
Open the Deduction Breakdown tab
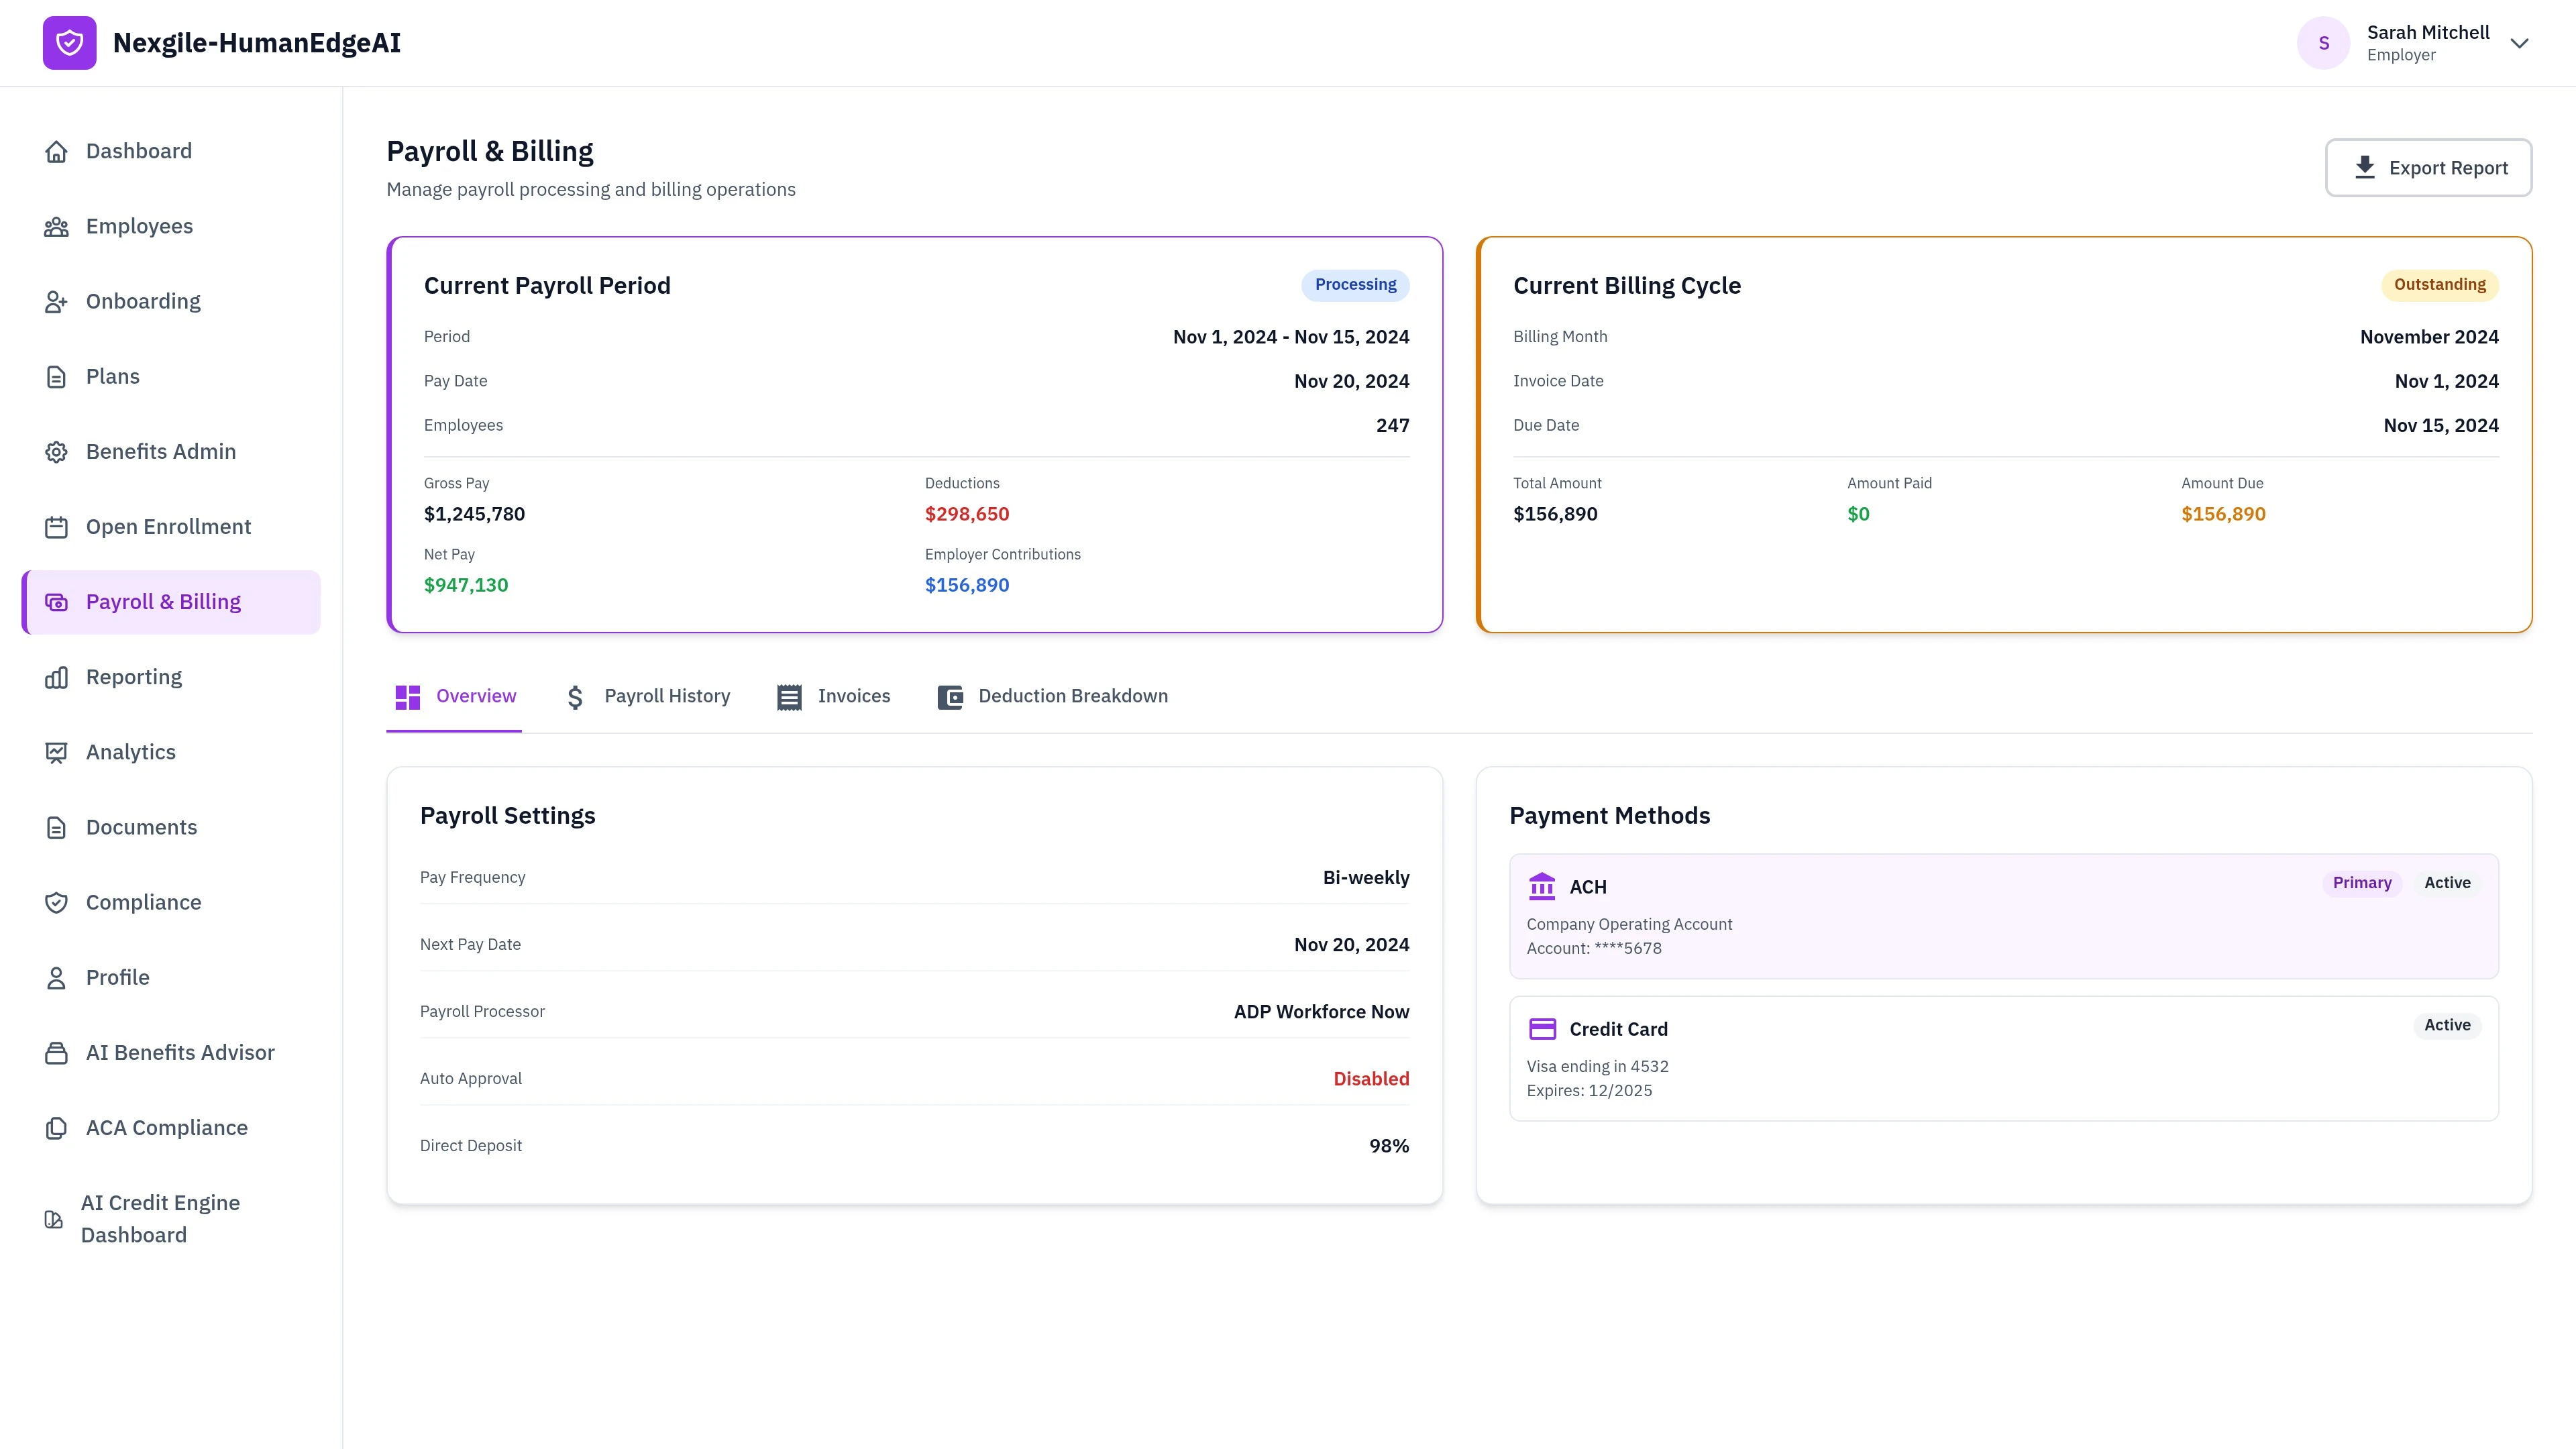1073,696
